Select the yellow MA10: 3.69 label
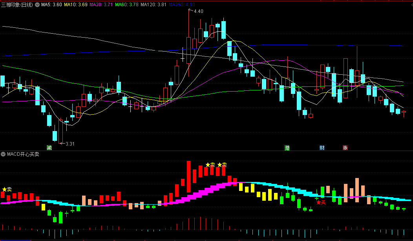 (76, 5)
